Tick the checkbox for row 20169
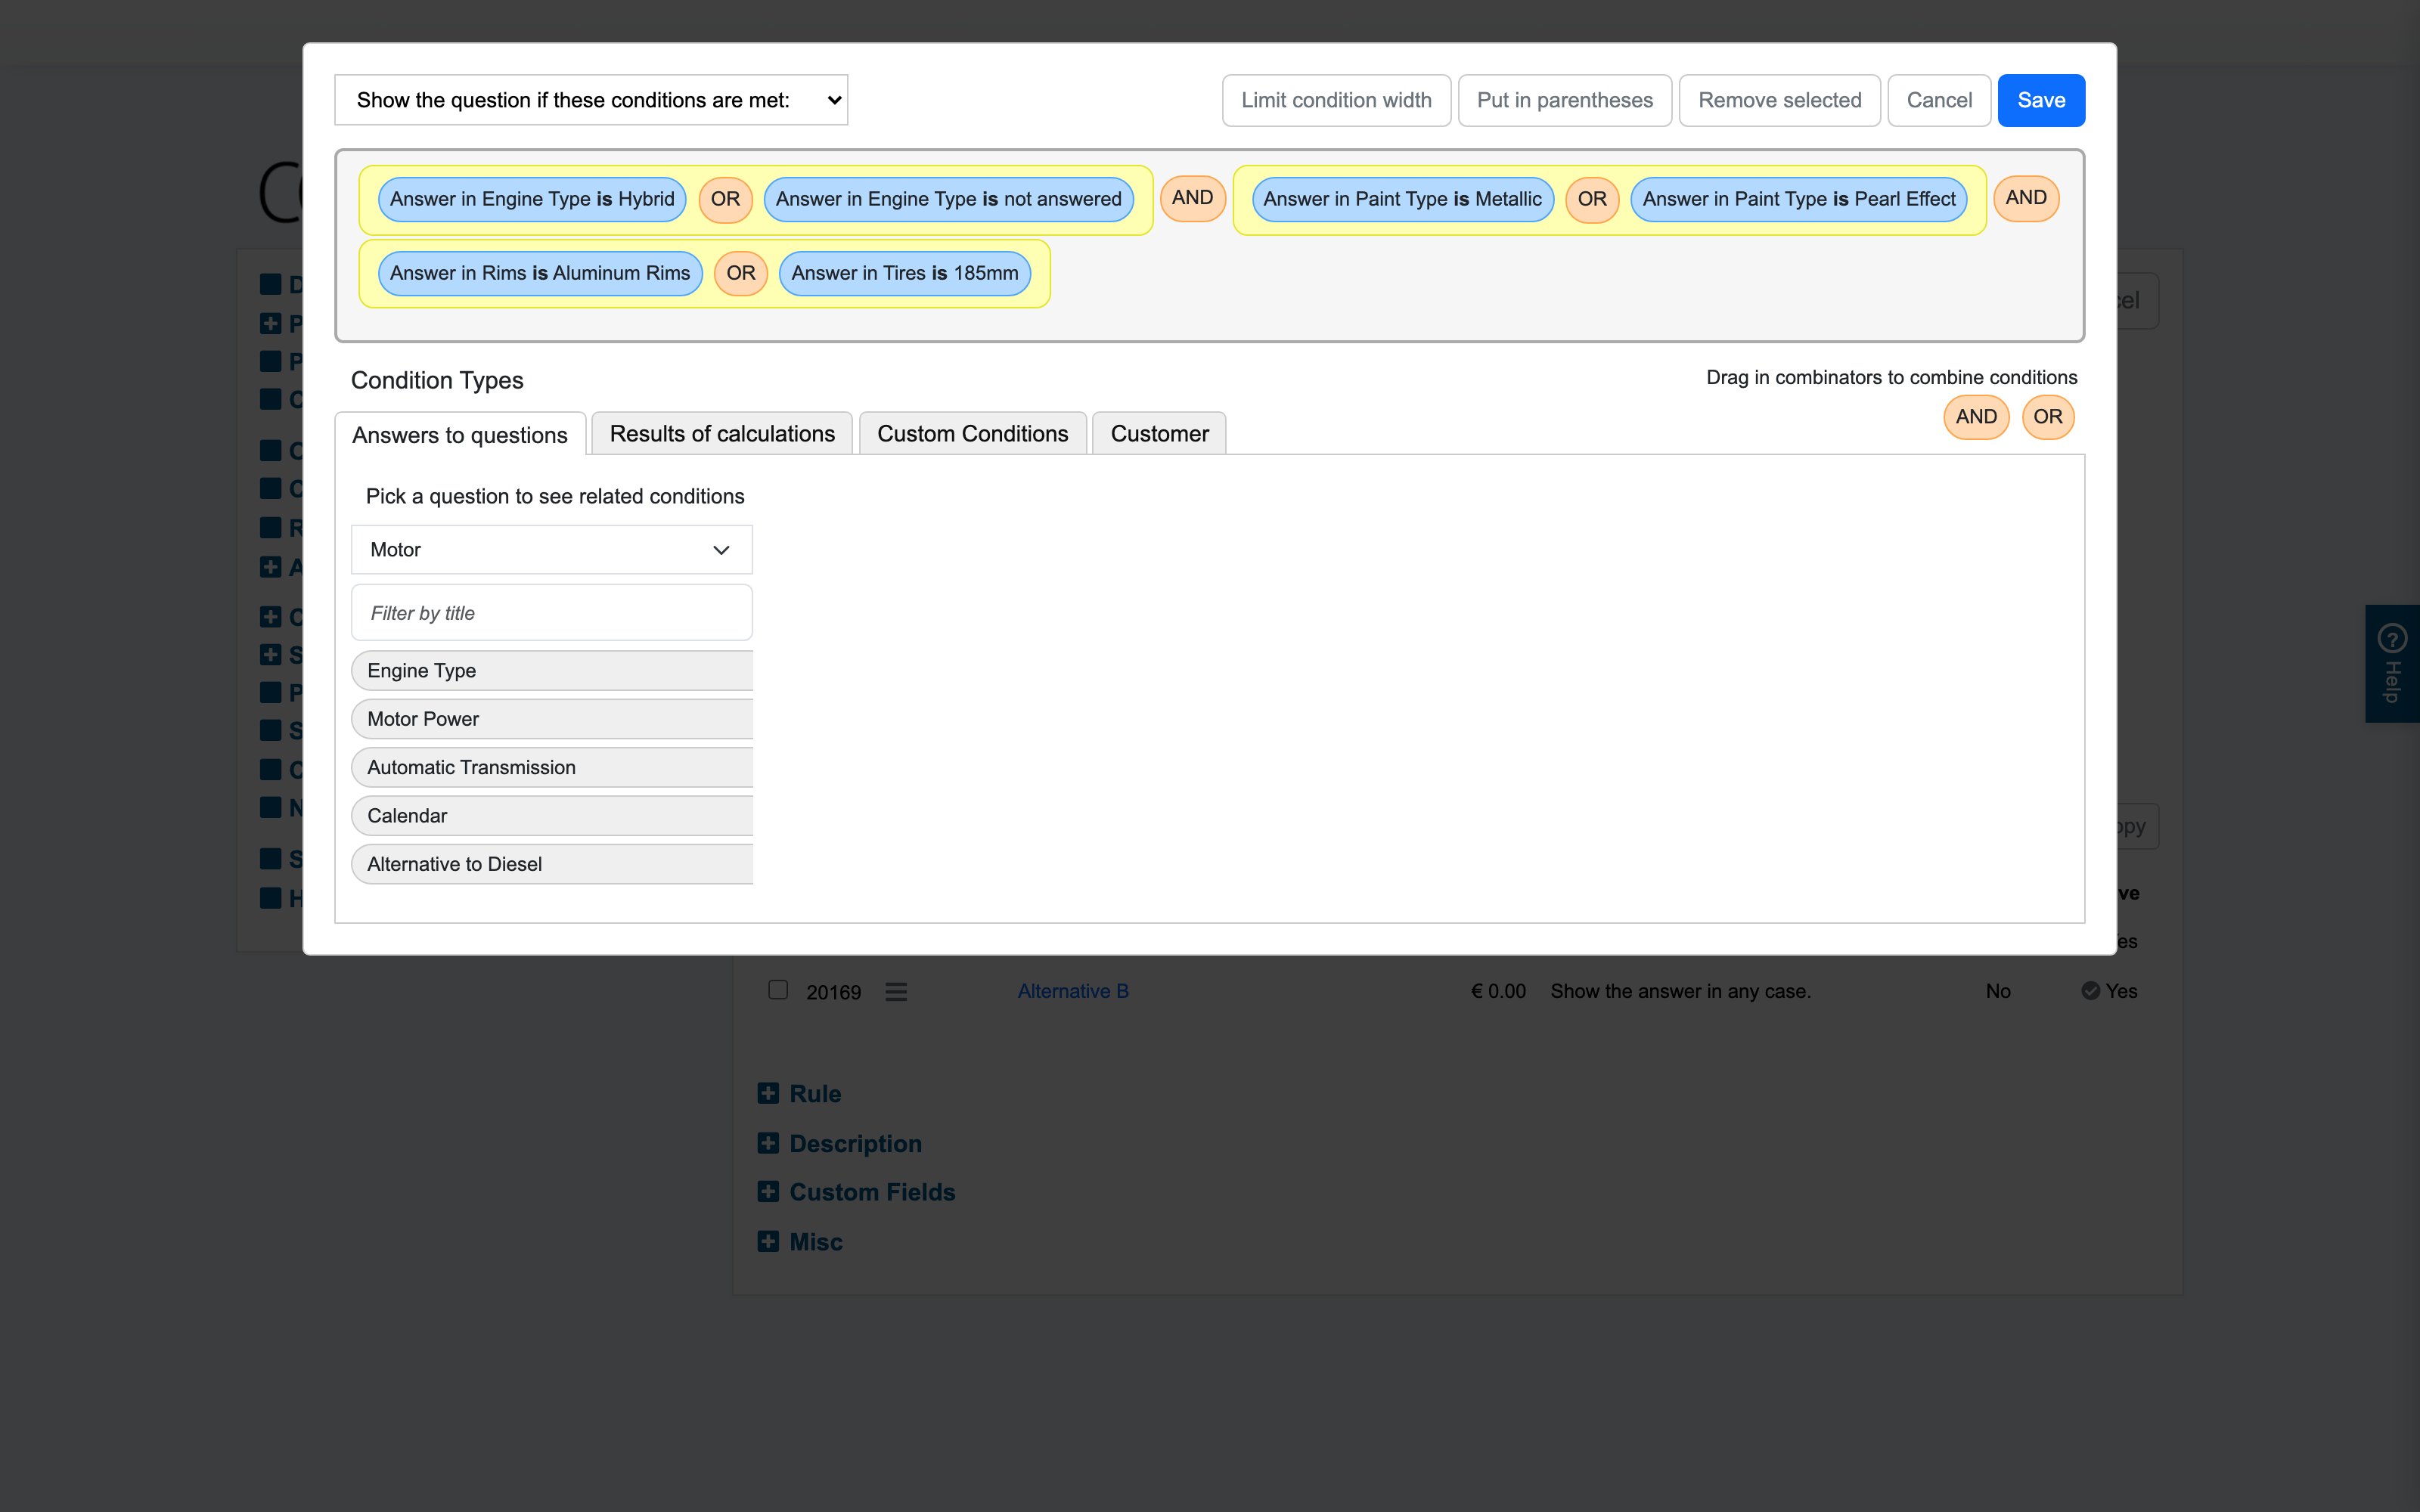The image size is (2420, 1512). (x=778, y=990)
